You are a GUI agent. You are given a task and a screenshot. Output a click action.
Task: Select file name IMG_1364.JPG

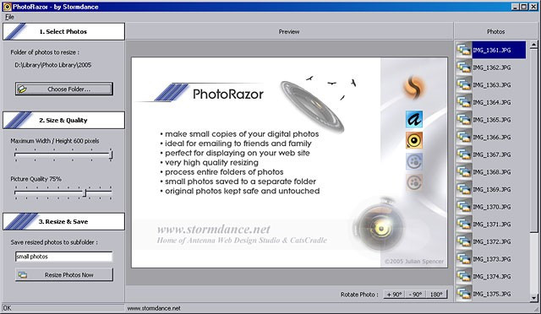pos(492,102)
